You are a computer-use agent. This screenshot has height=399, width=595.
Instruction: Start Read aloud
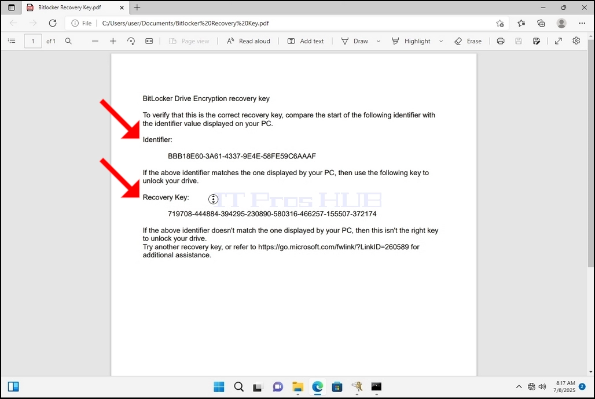248,41
